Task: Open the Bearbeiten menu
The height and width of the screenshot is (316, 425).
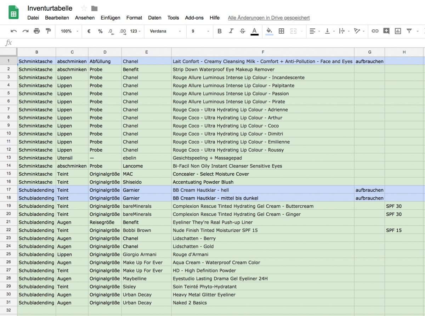Action: click(57, 18)
